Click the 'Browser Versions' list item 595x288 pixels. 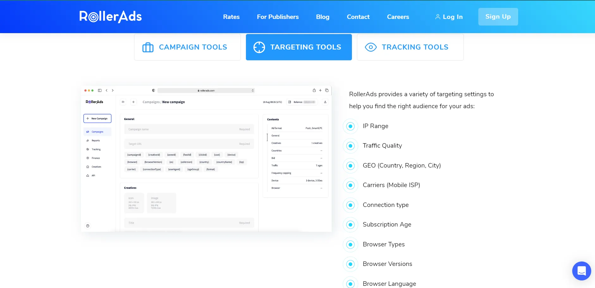[387, 264]
